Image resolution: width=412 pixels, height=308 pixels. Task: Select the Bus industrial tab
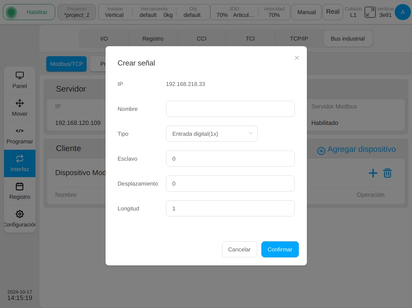pyautogui.click(x=348, y=39)
